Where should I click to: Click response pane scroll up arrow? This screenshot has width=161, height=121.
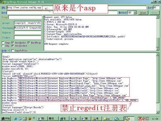158,17
